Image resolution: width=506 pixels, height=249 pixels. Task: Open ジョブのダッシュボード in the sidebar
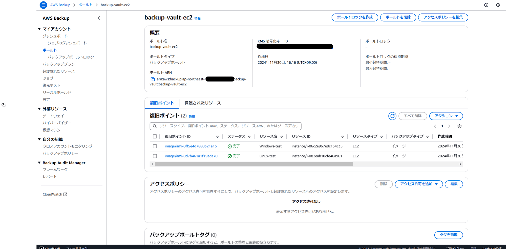[x=67, y=43]
